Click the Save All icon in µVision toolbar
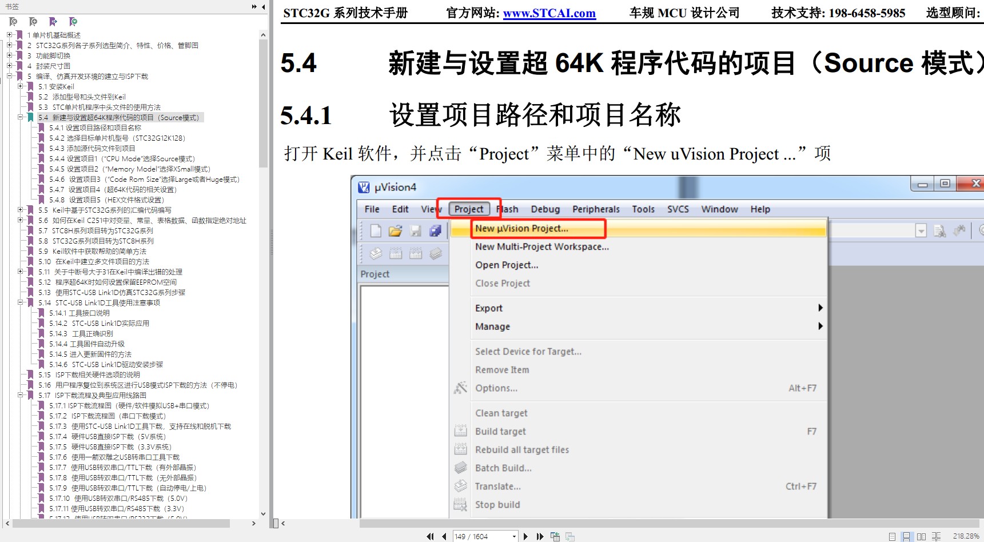Screen dimensions: 984x542 [x=435, y=230]
